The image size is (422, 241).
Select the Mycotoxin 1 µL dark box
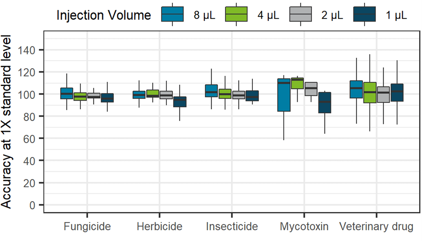(x=325, y=103)
